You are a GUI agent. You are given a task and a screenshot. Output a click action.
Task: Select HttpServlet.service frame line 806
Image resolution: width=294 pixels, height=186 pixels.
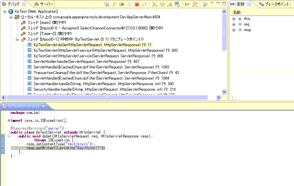point(98,56)
